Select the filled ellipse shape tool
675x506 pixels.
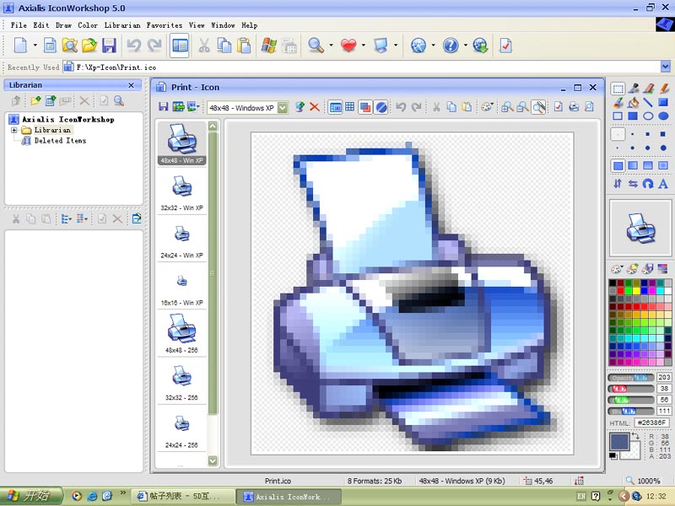(x=663, y=116)
